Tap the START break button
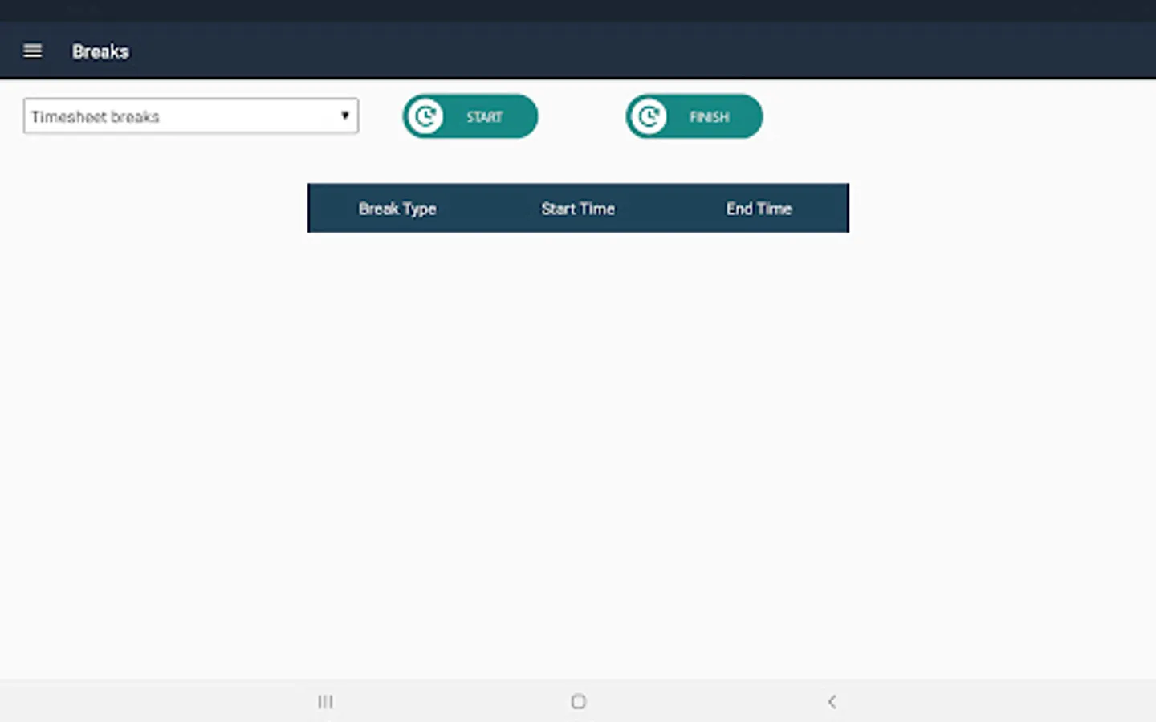 point(470,116)
